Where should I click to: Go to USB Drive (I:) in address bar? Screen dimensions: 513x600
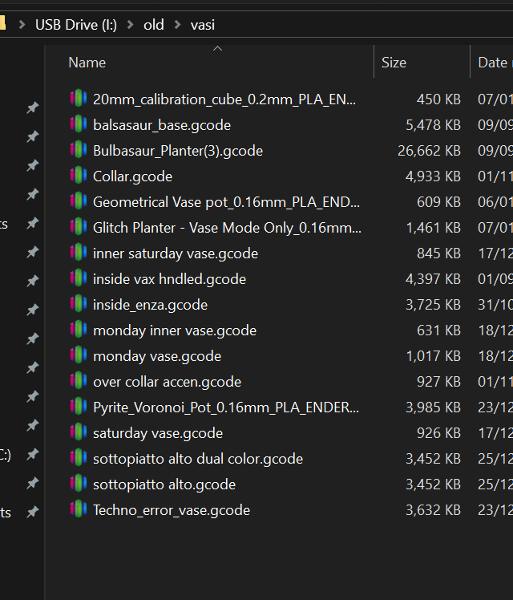point(75,25)
